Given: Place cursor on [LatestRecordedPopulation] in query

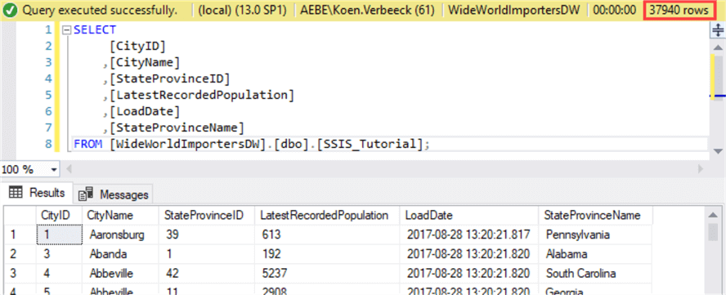Looking at the screenshot, I should (202, 95).
